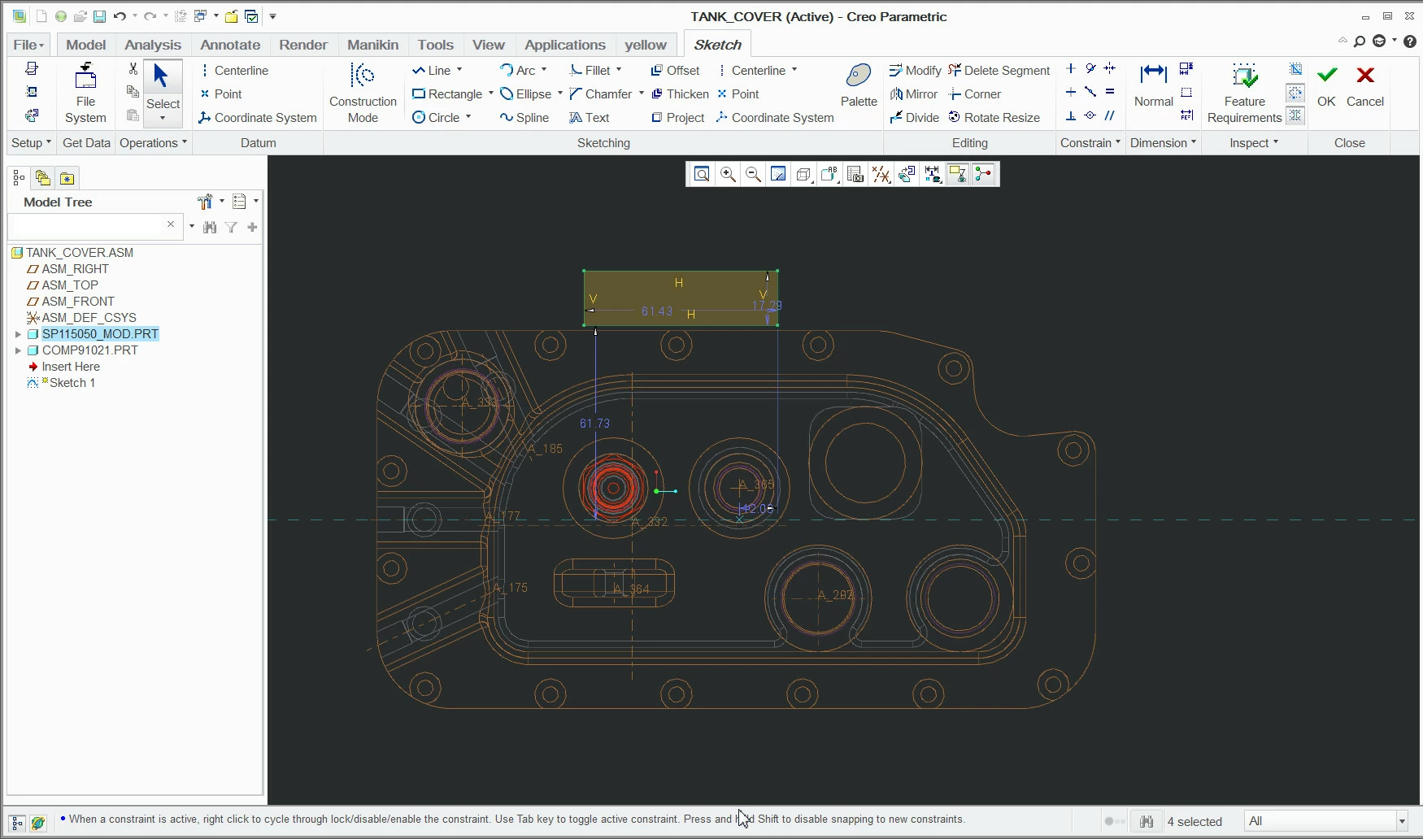Pick the Divide tool
The image size is (1423, 839).
coord(914,118)
